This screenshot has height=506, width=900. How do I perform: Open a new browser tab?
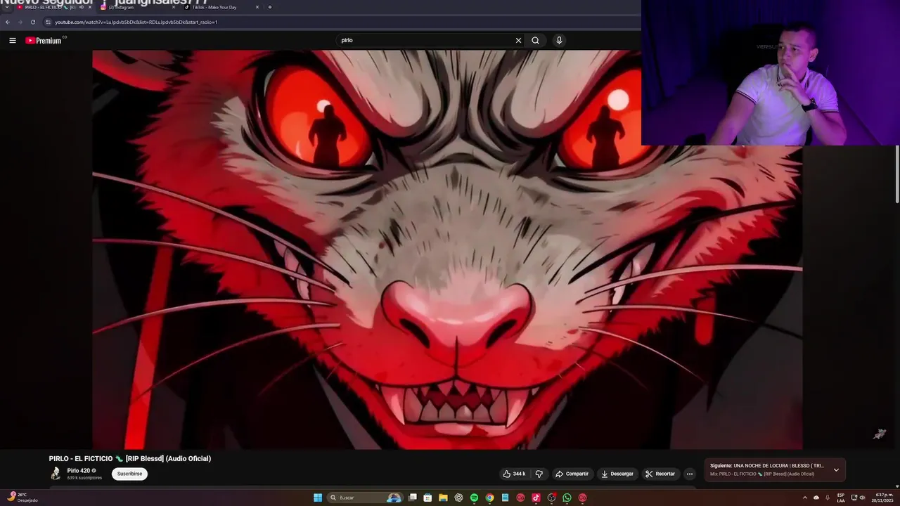click(x=269, y=7)
